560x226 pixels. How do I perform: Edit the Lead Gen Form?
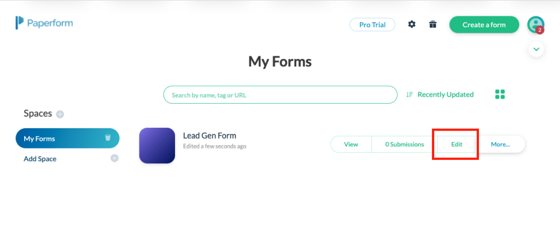pyautogui.click(x=457, y=144)
